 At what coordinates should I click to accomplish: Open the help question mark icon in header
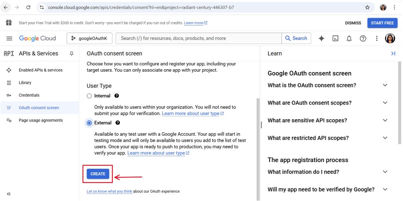coord(363,39)
